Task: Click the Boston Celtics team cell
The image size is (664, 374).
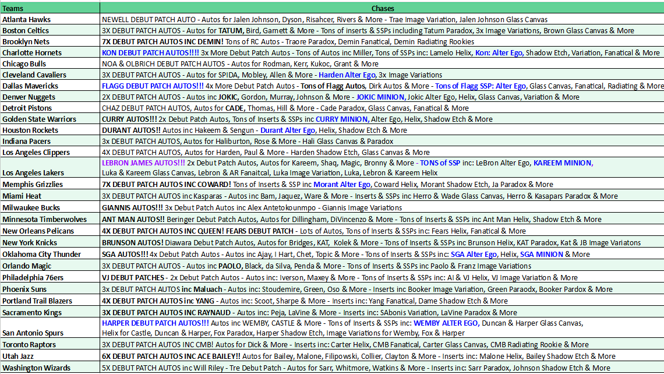Action: click(50, 30)
